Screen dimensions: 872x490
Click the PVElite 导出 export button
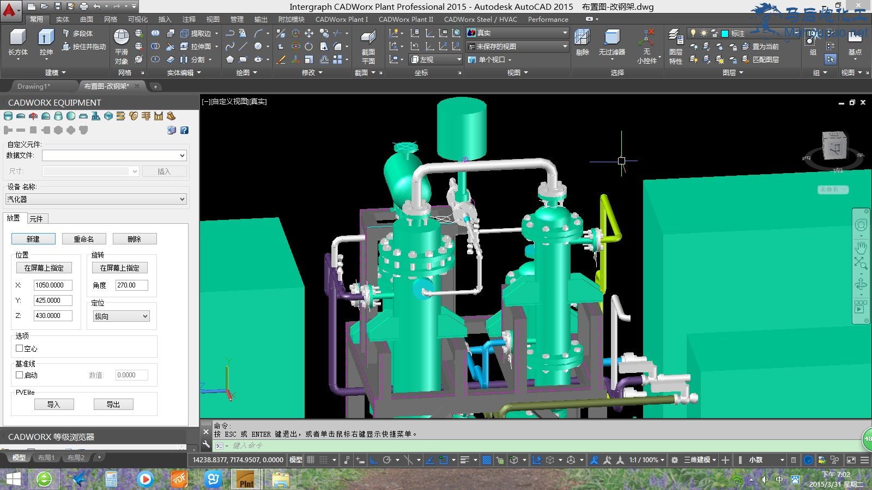click(x=113, y=405)
